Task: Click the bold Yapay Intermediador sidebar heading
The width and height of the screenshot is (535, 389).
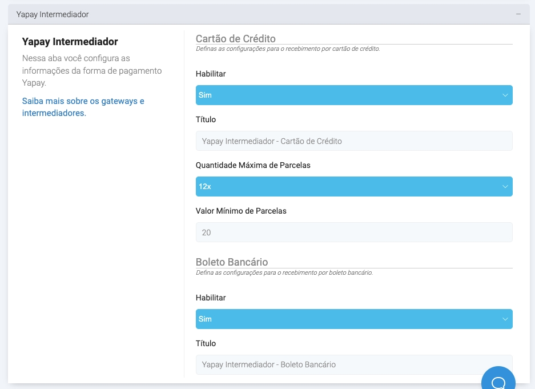Action: click(70, 42)
